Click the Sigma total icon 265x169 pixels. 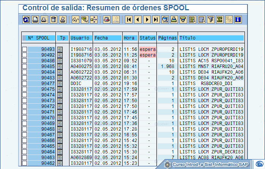(x=220, y=20)
